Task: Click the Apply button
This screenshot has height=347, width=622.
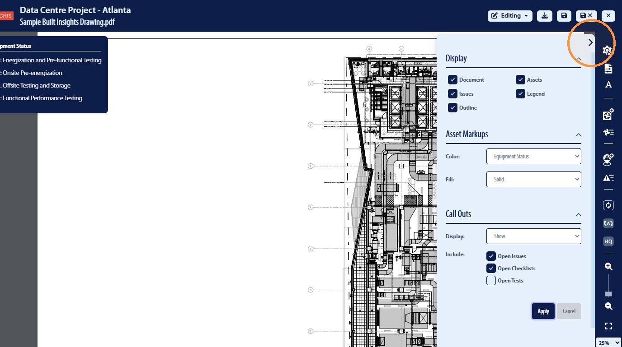Action: 543,311
